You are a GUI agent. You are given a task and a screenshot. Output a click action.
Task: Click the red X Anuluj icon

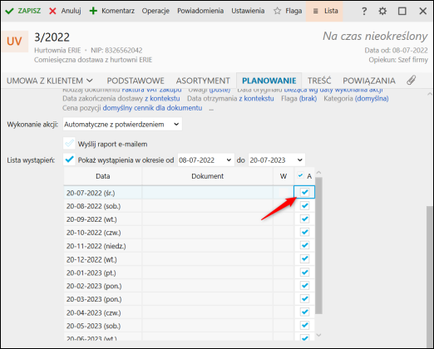(x=52, y=11)
